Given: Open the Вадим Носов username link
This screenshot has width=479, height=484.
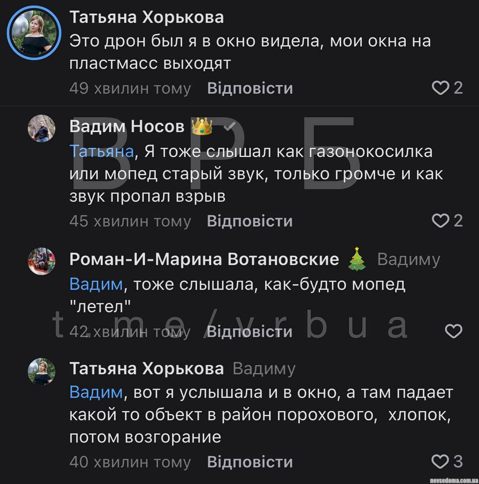Looking at the screenshot, I should pyautogui.click(x=127, y=126).
